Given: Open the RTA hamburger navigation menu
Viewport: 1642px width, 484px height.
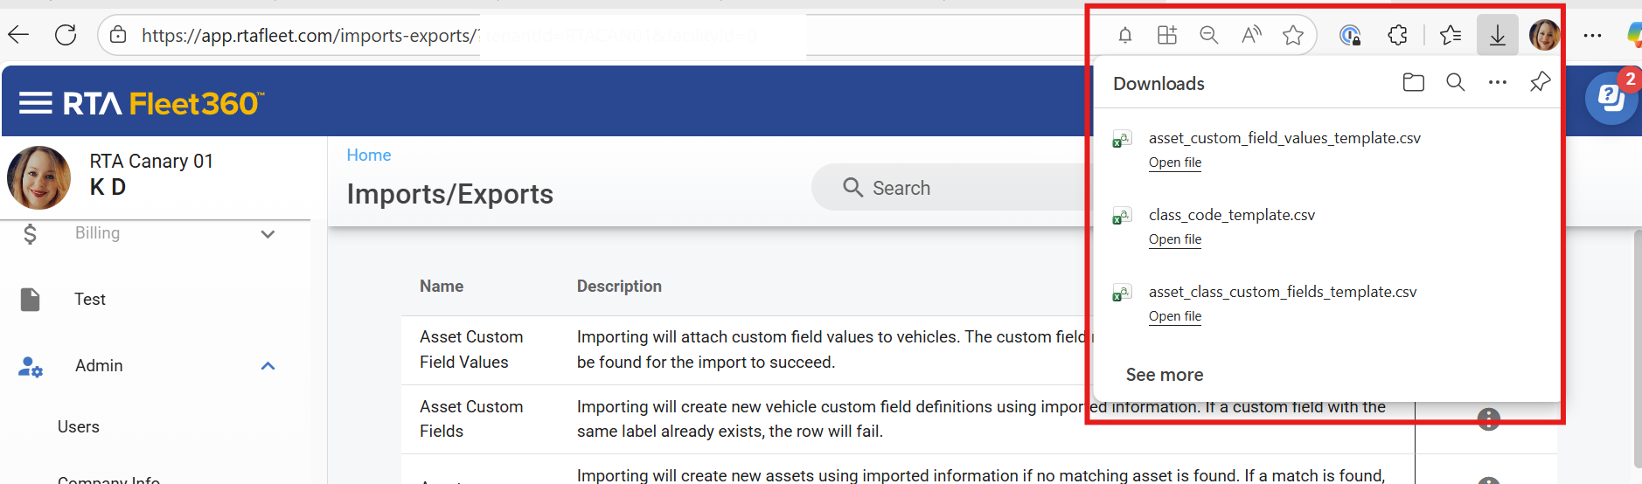Looking at the screenshot, I should point(36,104).
